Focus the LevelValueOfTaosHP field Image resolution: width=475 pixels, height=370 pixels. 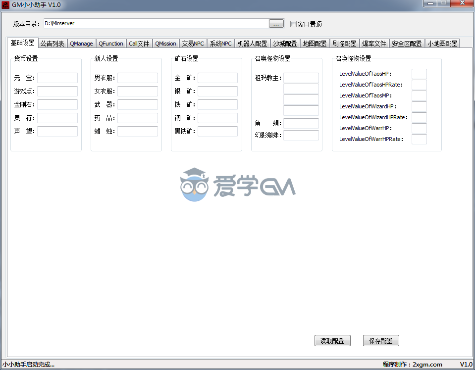tap(419, 74)
